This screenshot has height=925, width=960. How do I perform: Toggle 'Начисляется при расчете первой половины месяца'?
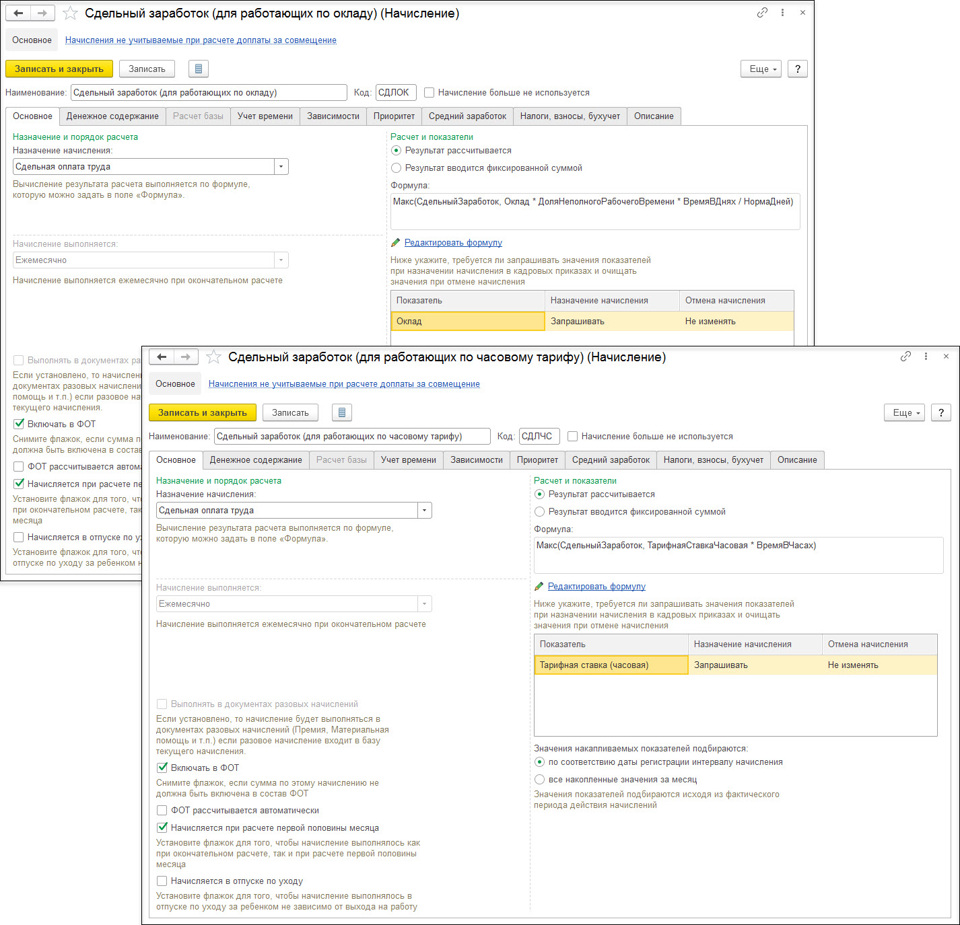click(162, 828)
